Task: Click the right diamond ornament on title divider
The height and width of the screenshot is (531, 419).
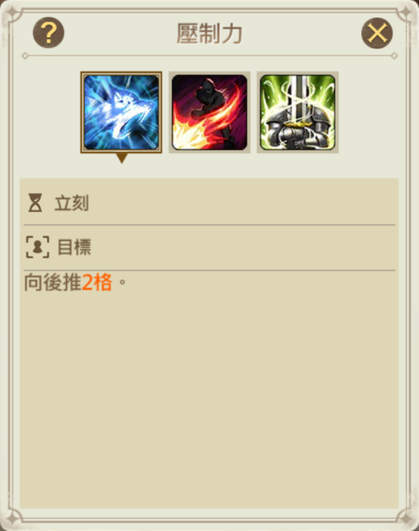Action: click(394, 56)
